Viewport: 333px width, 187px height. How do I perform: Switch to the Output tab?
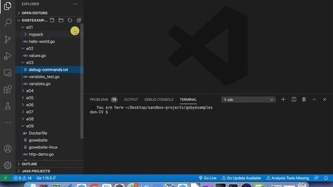point(131,99)
